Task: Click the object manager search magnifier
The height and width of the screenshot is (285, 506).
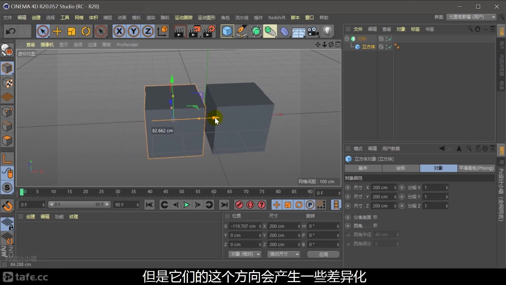Action: pos(470,29)
